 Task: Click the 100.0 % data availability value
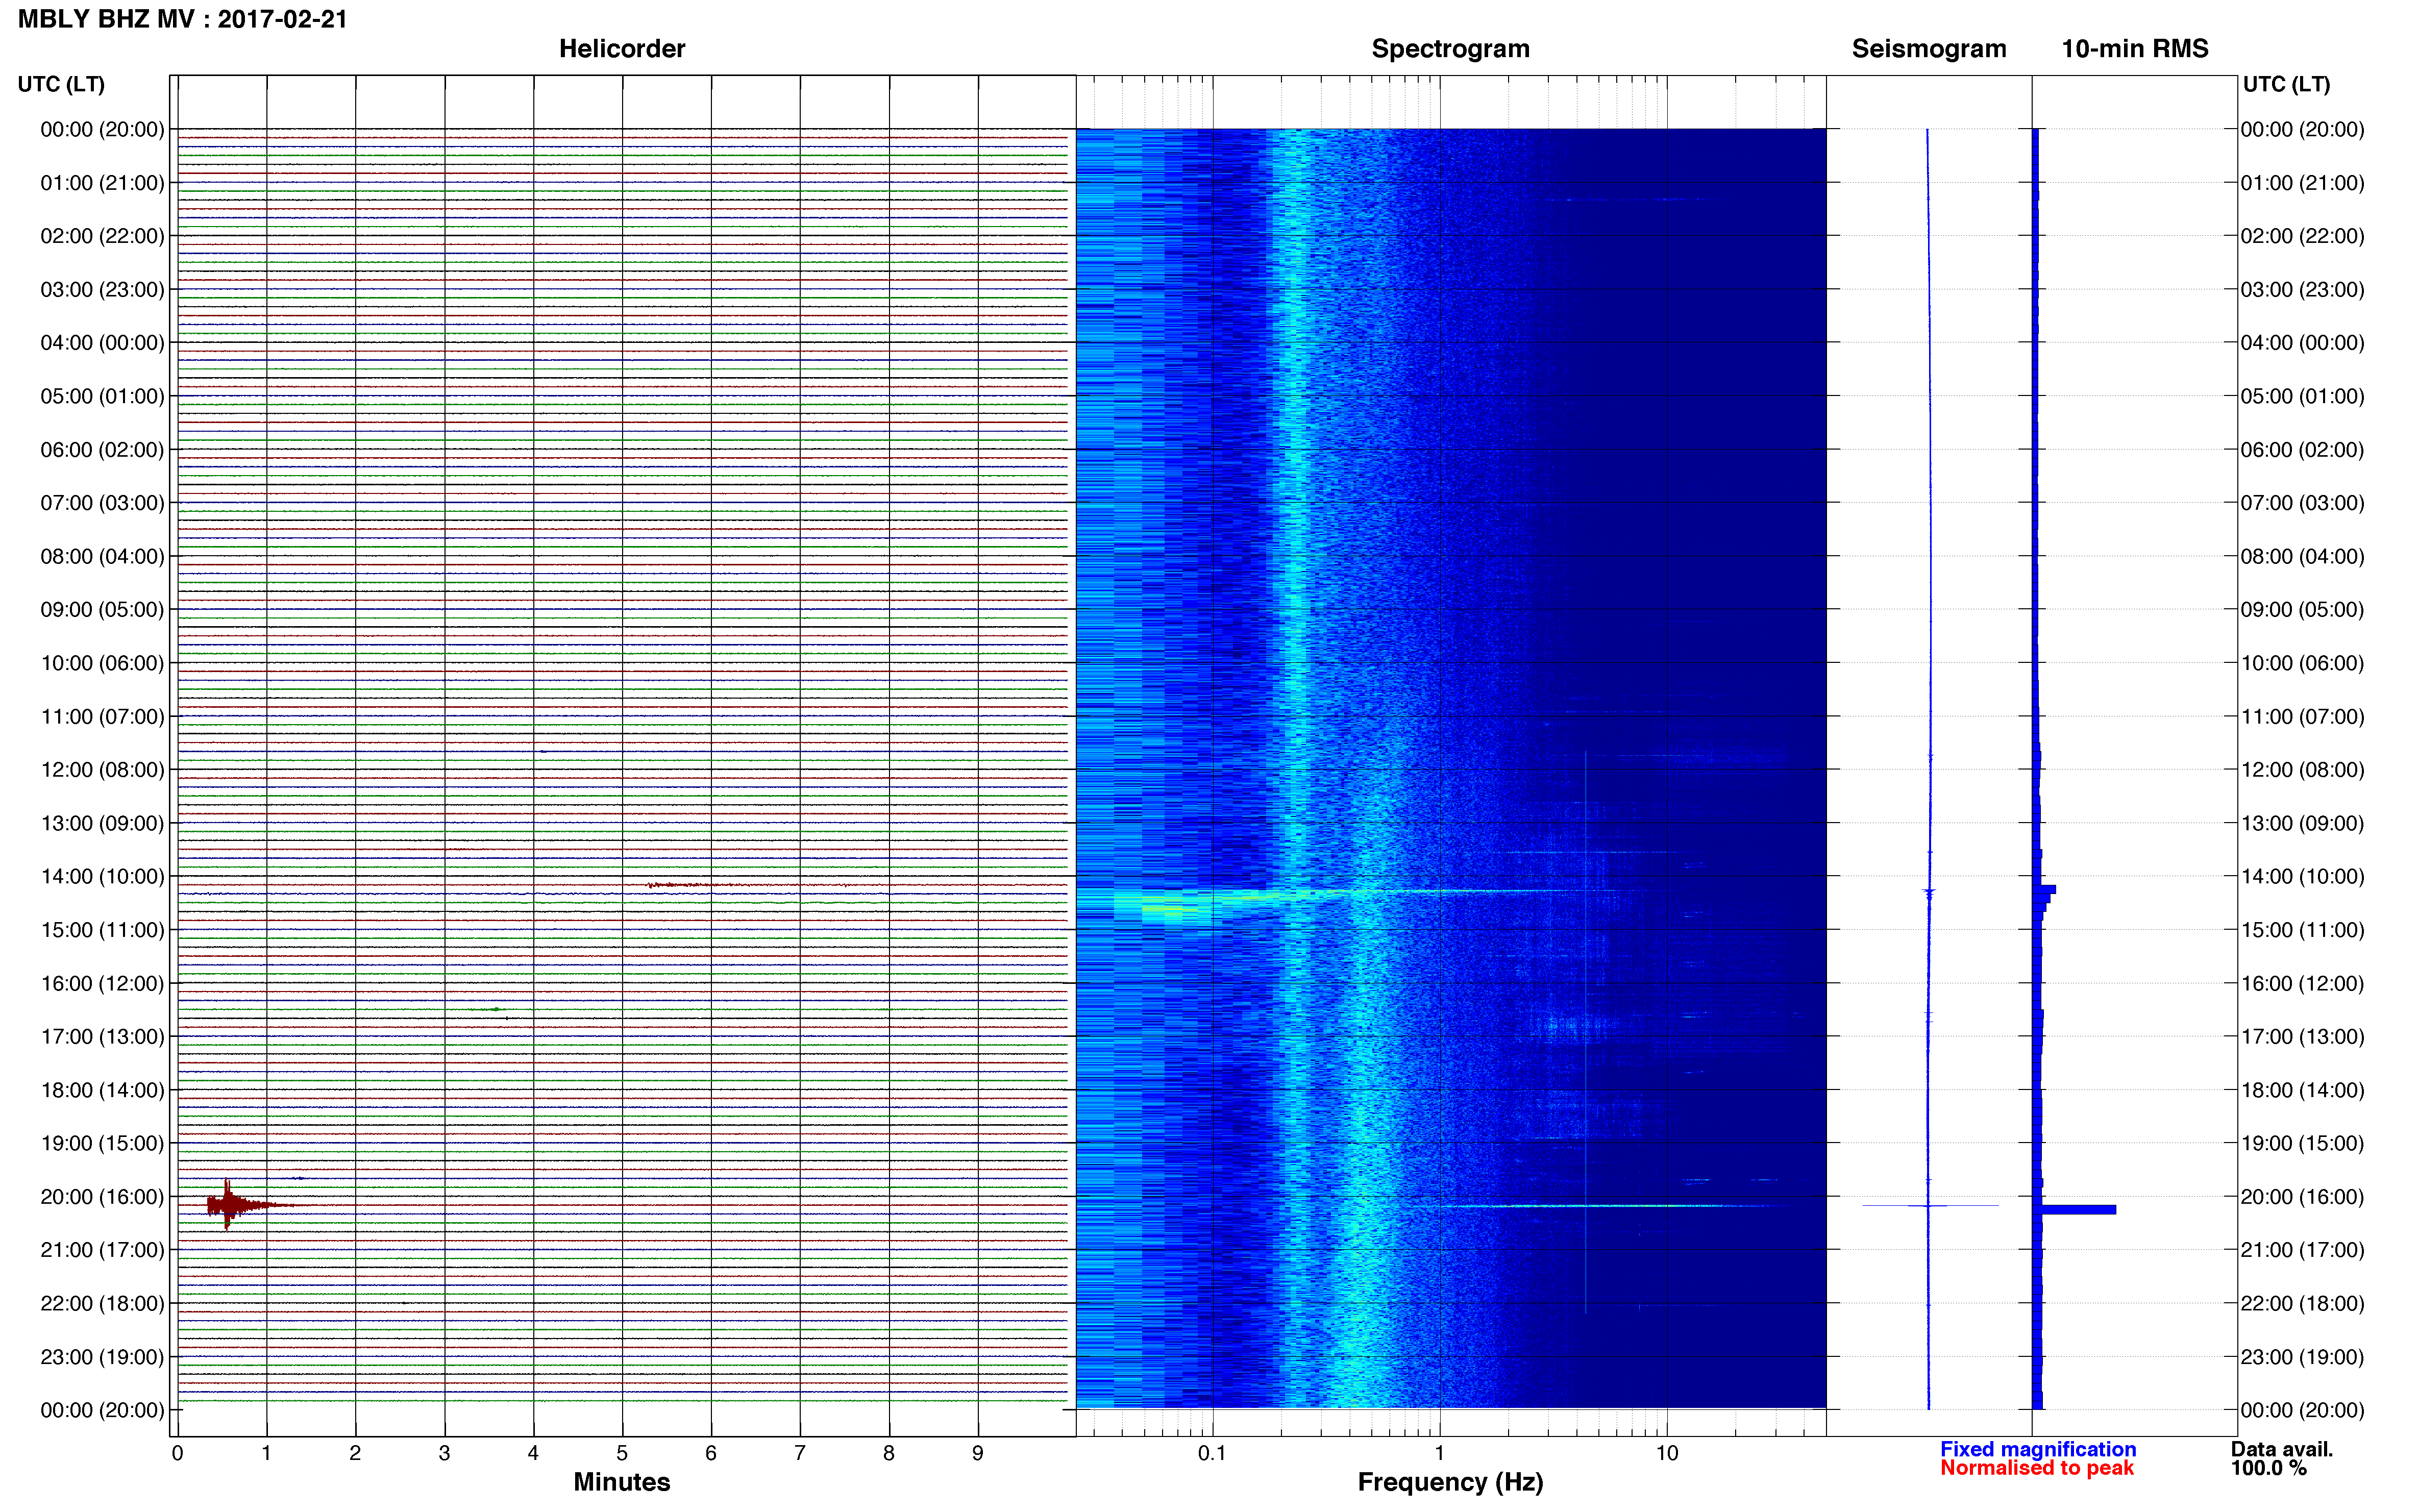[x=2268, y=1468]
